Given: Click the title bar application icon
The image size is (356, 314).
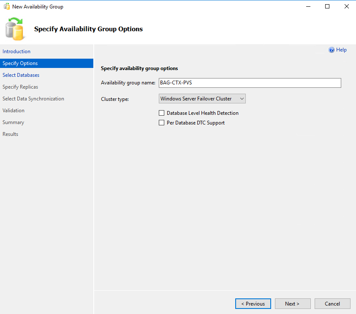Looking at the screenshot, I should pyautogui.click(x=7, y=7).
